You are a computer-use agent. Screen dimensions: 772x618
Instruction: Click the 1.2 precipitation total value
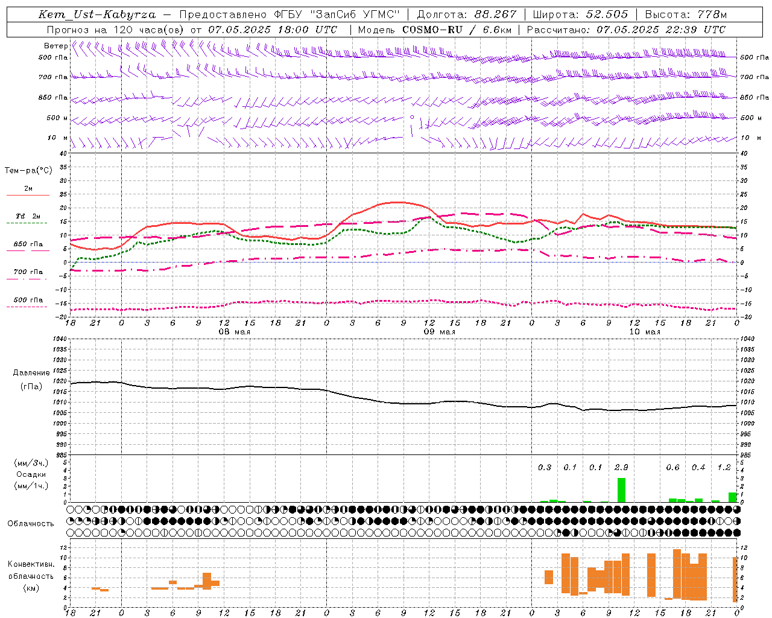724,467
